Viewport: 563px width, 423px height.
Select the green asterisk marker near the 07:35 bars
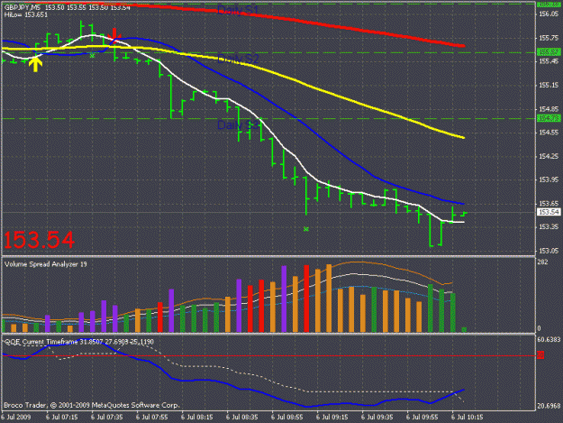[92, 55]
